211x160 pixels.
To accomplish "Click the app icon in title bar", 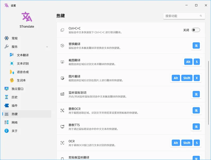I will [6, 5].
